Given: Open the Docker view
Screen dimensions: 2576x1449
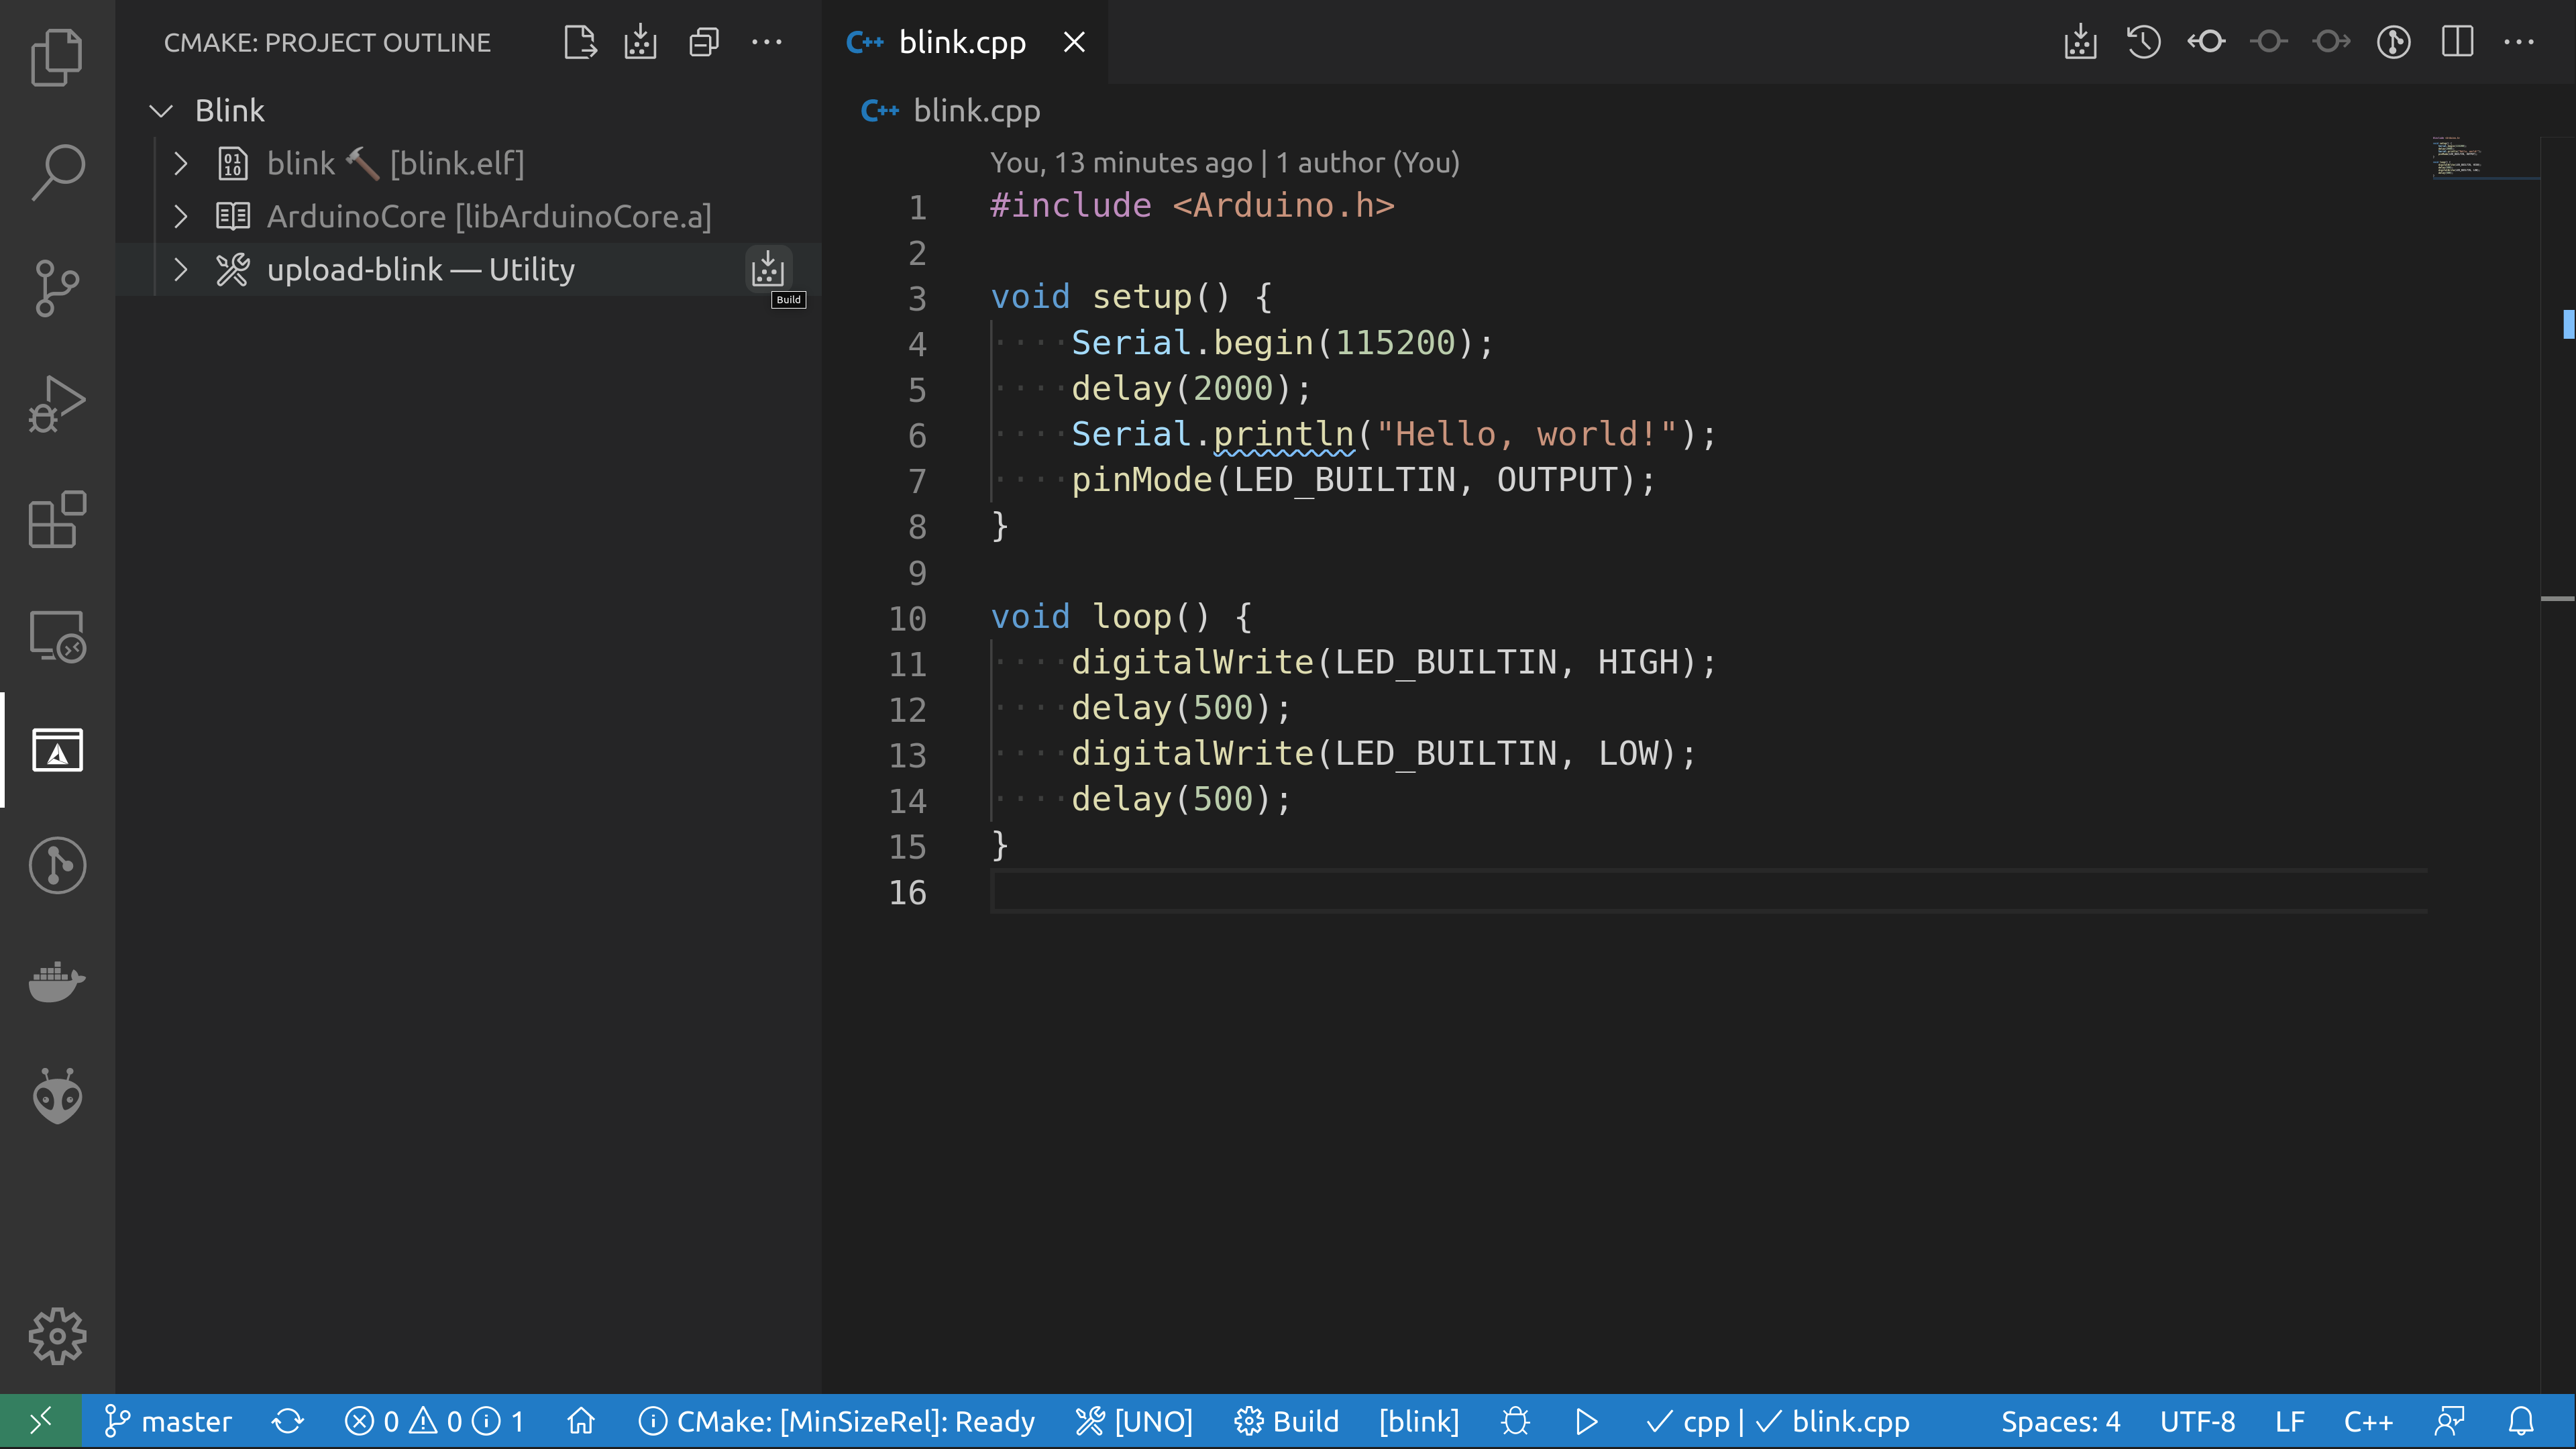Looking at the screenshot, I should [57, 981].
